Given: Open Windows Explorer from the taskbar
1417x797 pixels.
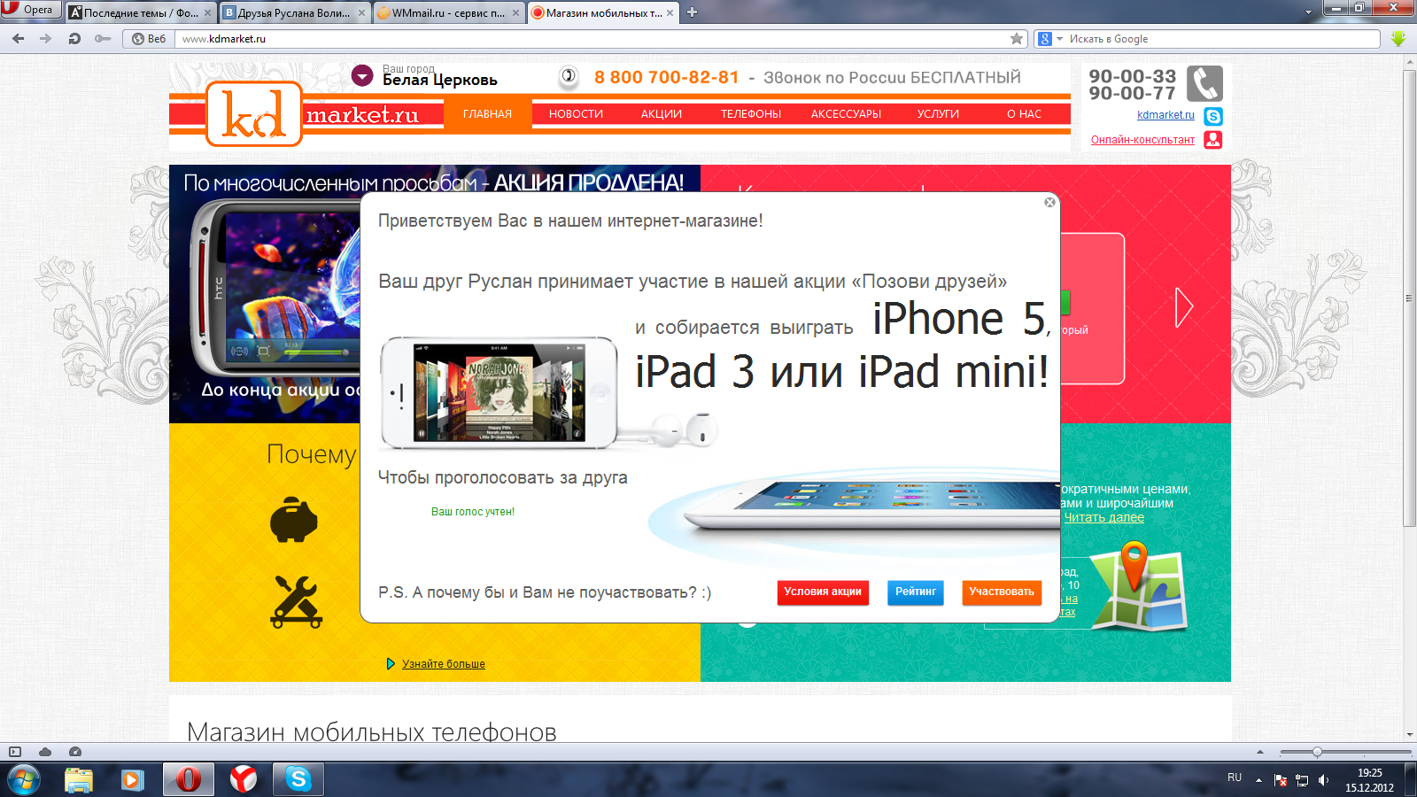Looking at the screenshot, I should coord(79,780).
